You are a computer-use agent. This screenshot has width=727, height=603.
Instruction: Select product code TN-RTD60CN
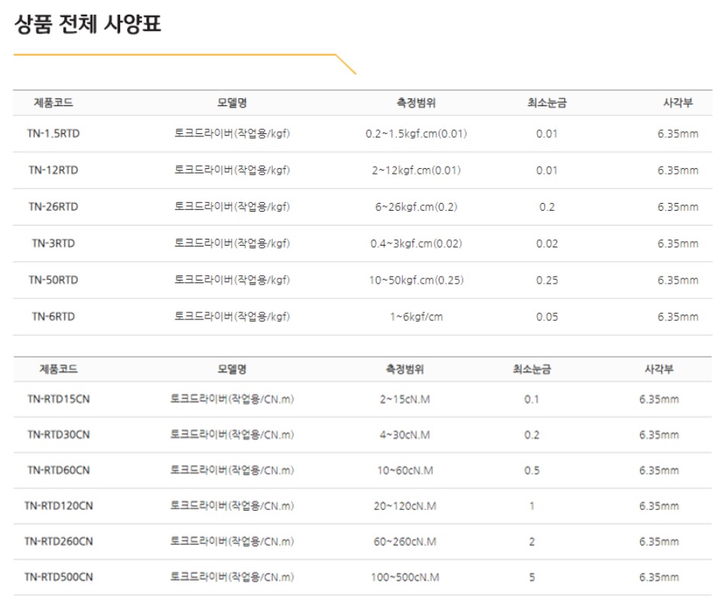tap(58, 470)
